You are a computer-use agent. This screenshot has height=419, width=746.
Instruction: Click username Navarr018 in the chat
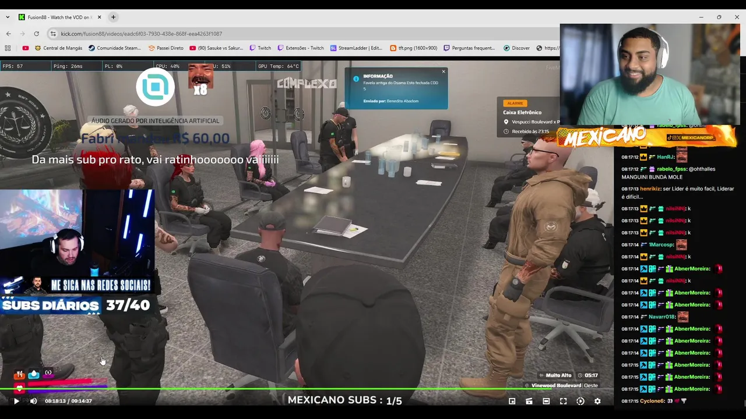click(661, 317)
